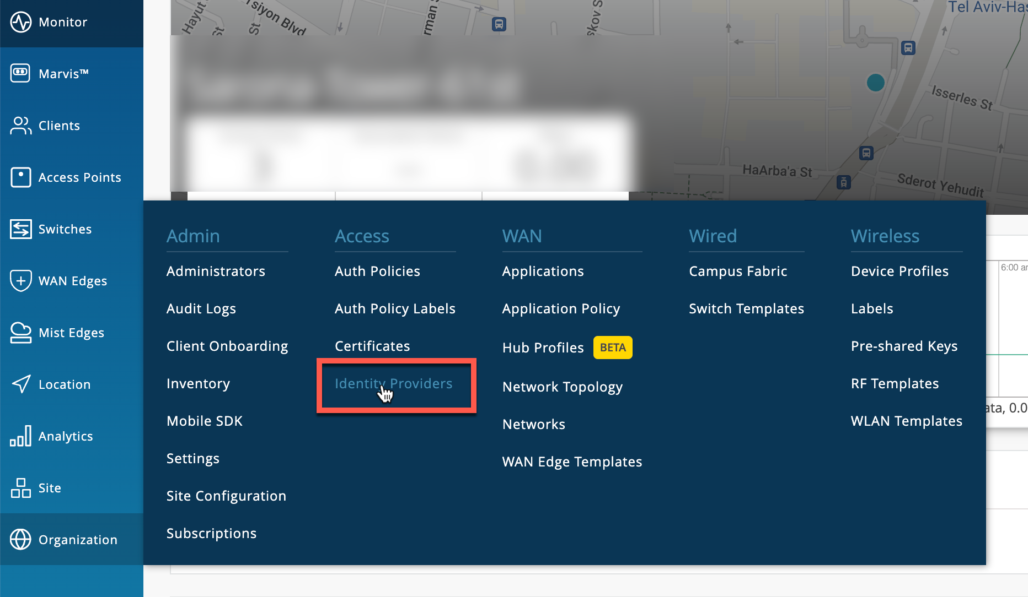Go to Administrators under Admin
This screenshot has height=597, width=1028.
pos(216,272)
